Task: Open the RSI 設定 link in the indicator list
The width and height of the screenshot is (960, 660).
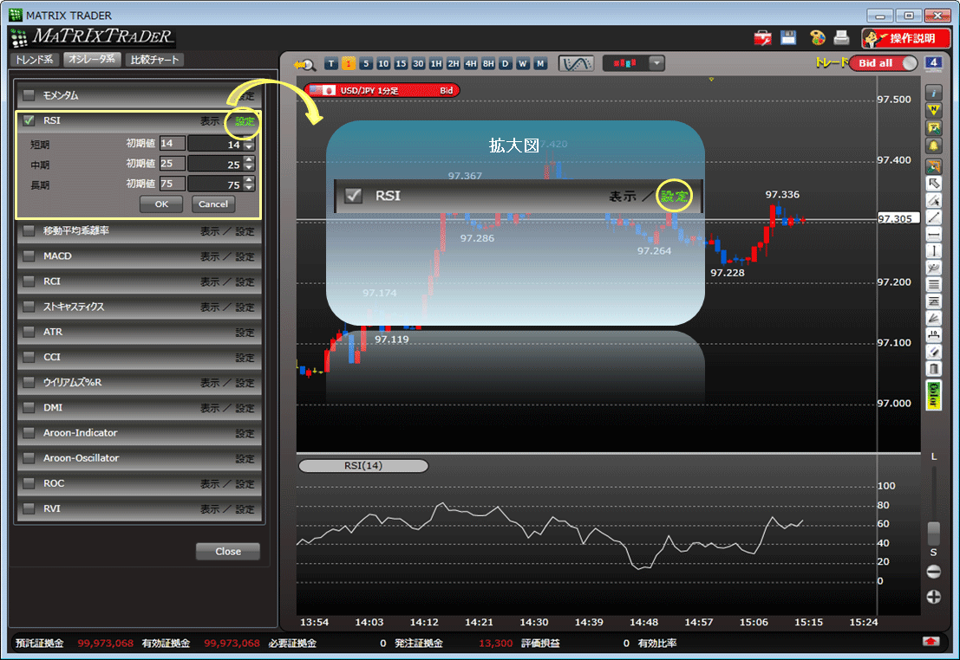Action: [245, 121]
